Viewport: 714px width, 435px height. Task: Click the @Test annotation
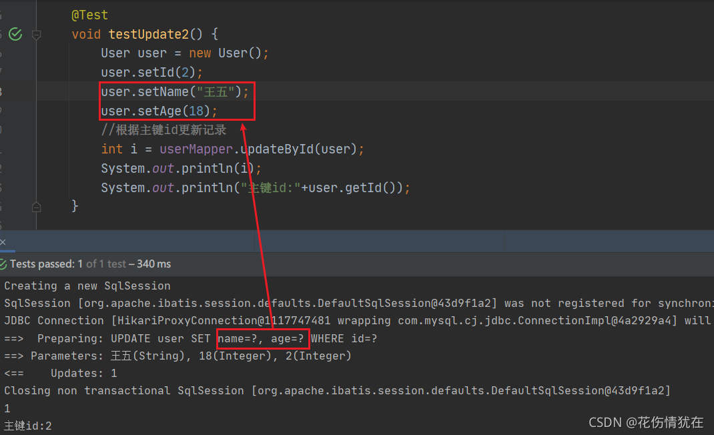click(89, 15)
